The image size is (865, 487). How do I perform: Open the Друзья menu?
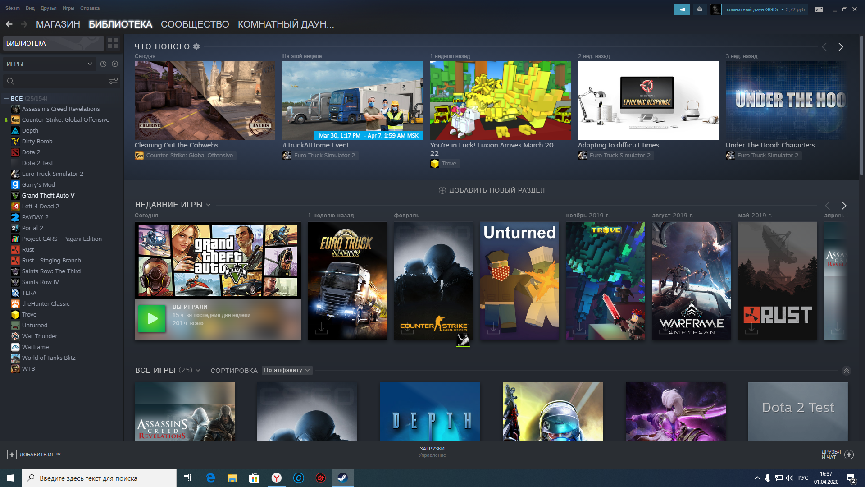(x=48, y=8)
